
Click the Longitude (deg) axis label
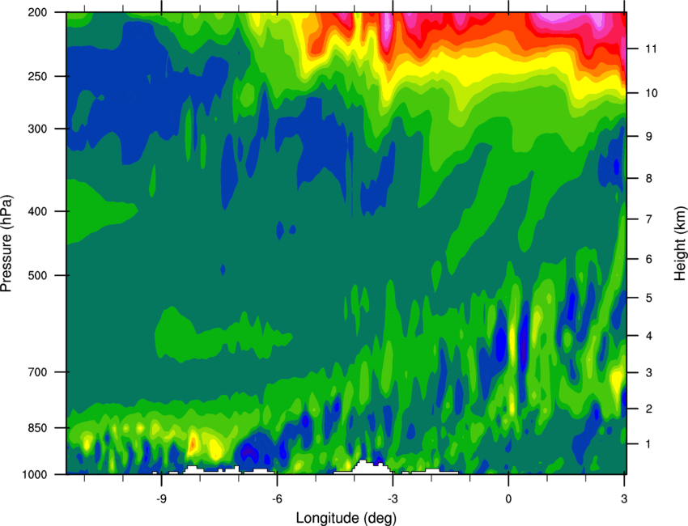tap(346, 518)
